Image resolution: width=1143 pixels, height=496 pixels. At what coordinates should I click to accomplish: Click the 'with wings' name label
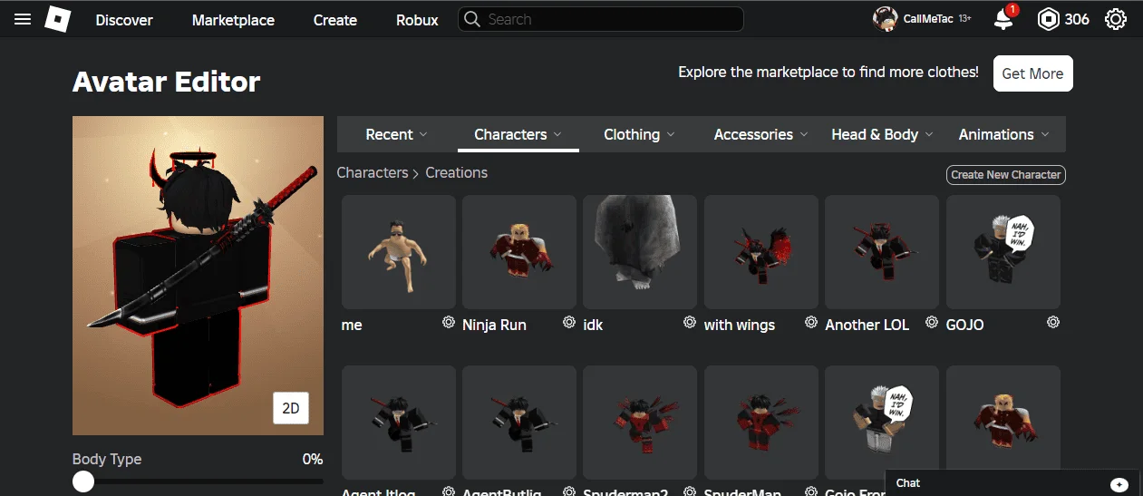[x=740, y=325]
